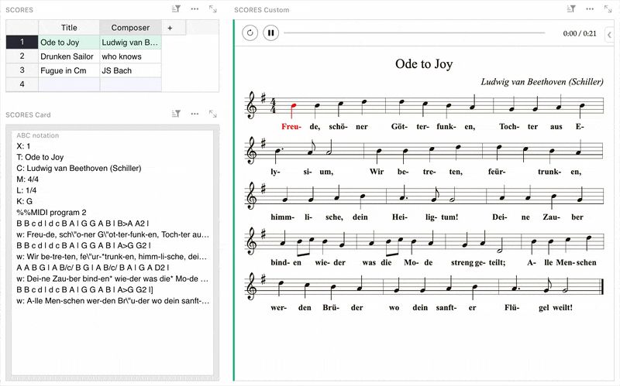The height and width of the screenshot is (386, 620).
Task: Open the SCORES Card sort and filter icon
Action: 176,114
